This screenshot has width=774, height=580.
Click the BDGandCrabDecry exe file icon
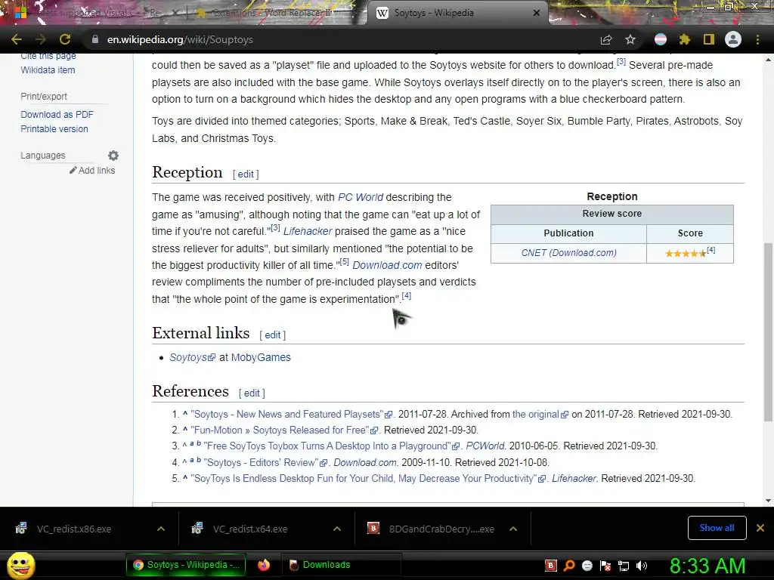point(373,528)
